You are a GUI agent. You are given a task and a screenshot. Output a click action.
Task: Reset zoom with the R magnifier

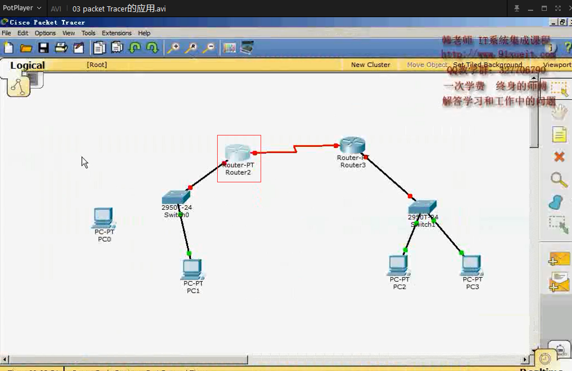coord(191,48)
